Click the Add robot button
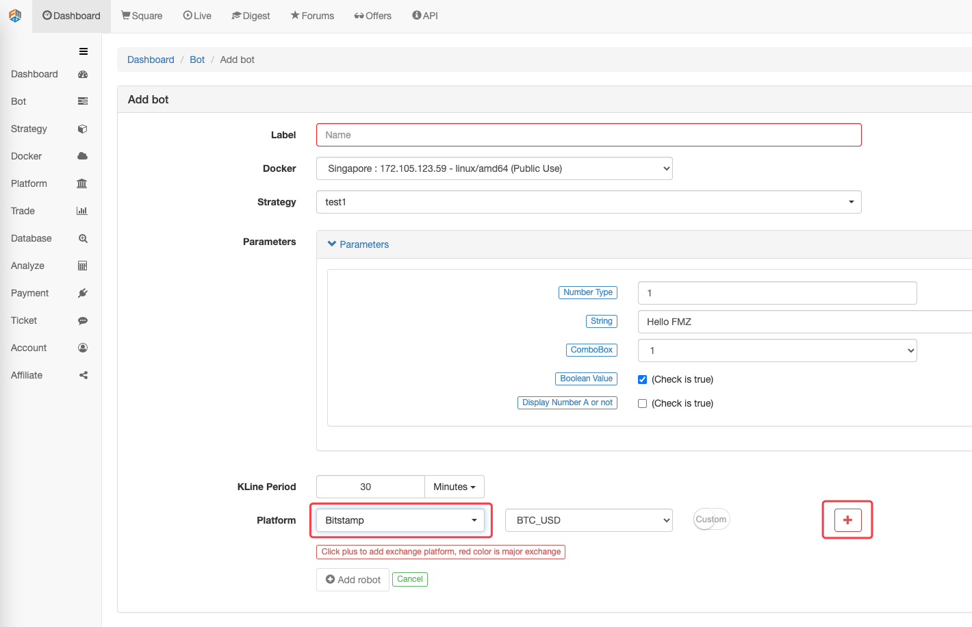The image size is (972, 627). tap(353, 580)
